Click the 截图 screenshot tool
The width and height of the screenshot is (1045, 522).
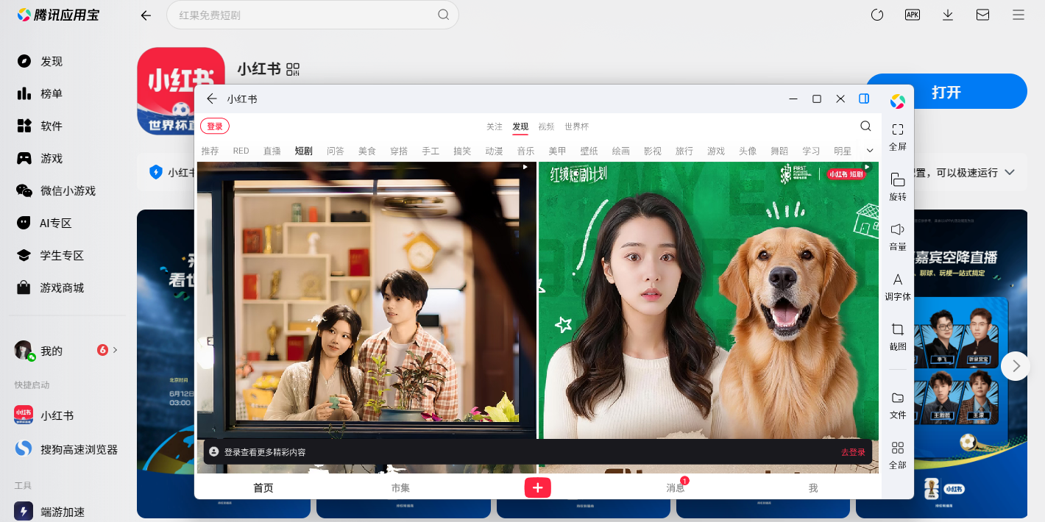[x=898, y=337]
